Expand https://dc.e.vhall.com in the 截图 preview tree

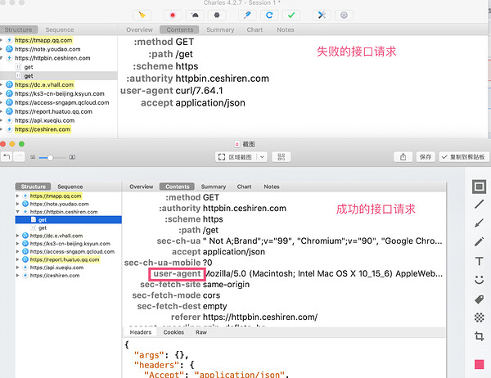pyautogui.click(x=17, y=236)
